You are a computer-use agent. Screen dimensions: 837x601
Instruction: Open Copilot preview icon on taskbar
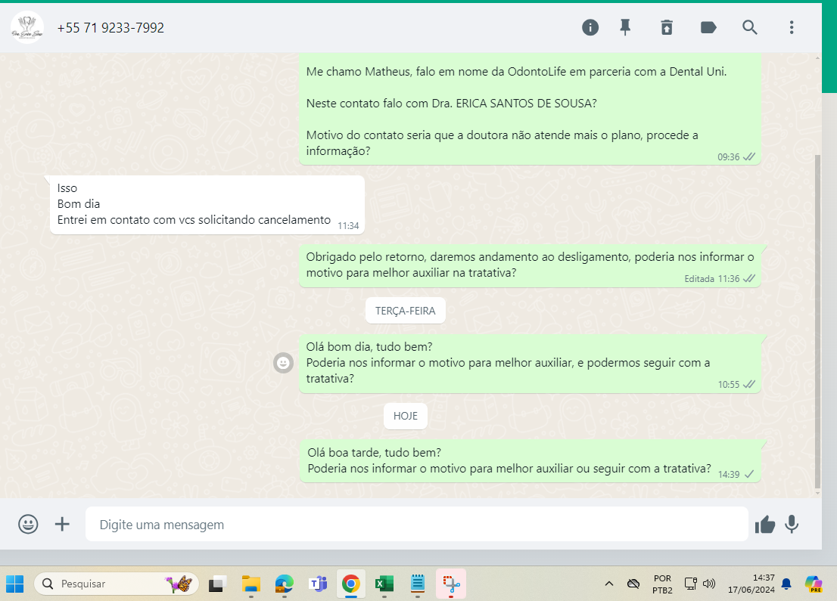tap(814, 584)
